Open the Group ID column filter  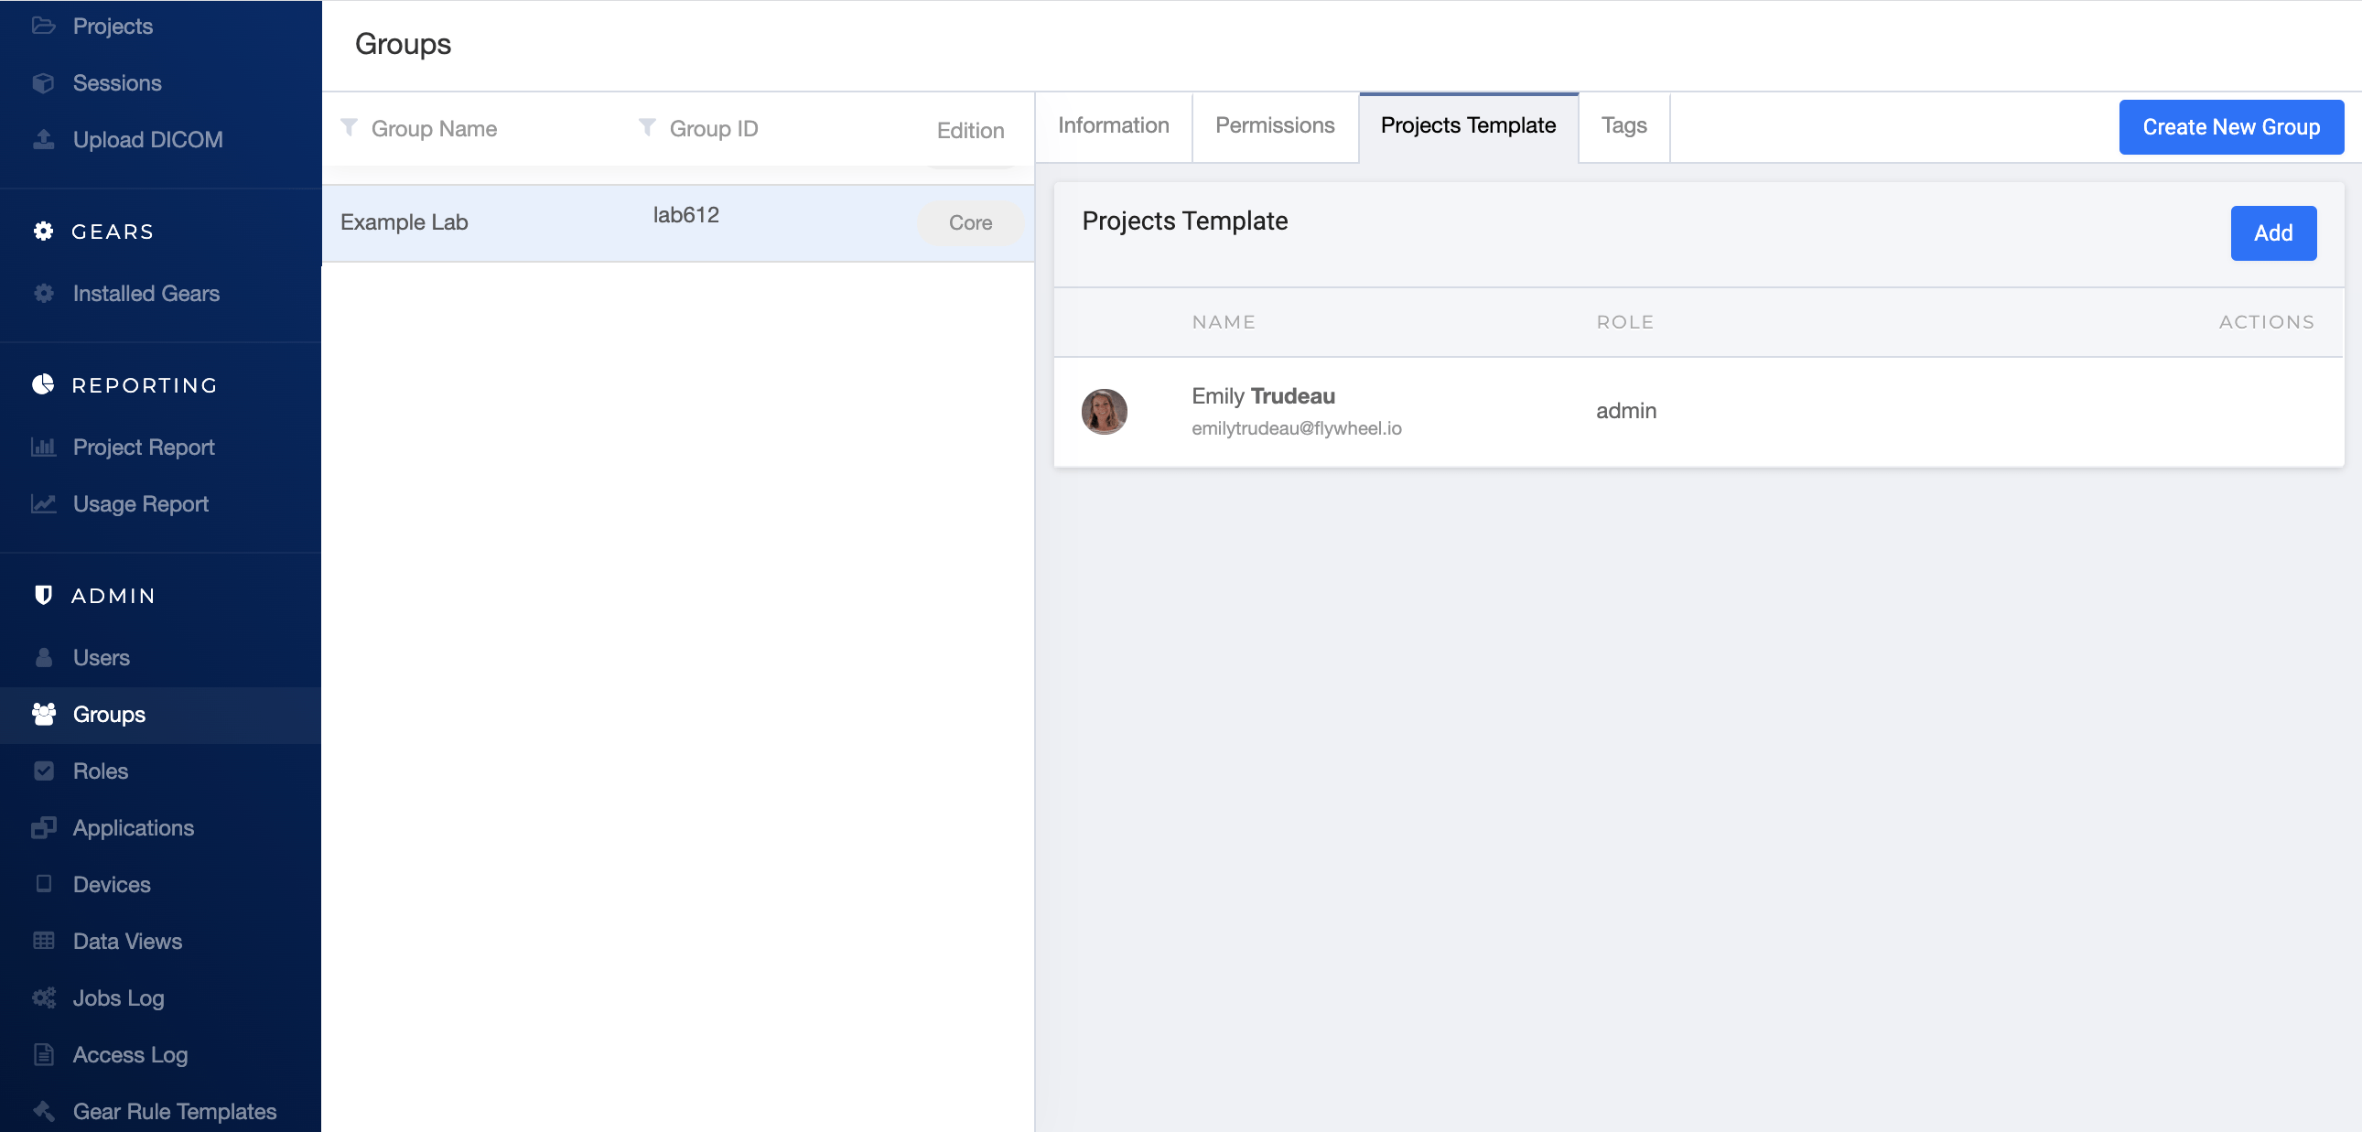[648, 128]
